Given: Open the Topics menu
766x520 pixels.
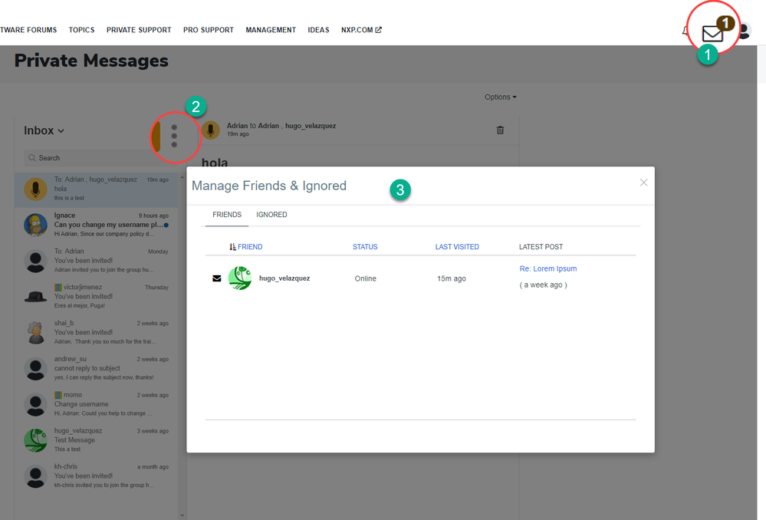Looking at the screenshot, I should click(81, 30).
